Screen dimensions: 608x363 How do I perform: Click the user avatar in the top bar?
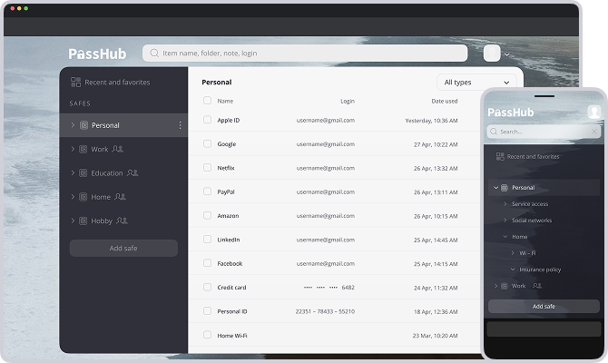pos(492,54)
